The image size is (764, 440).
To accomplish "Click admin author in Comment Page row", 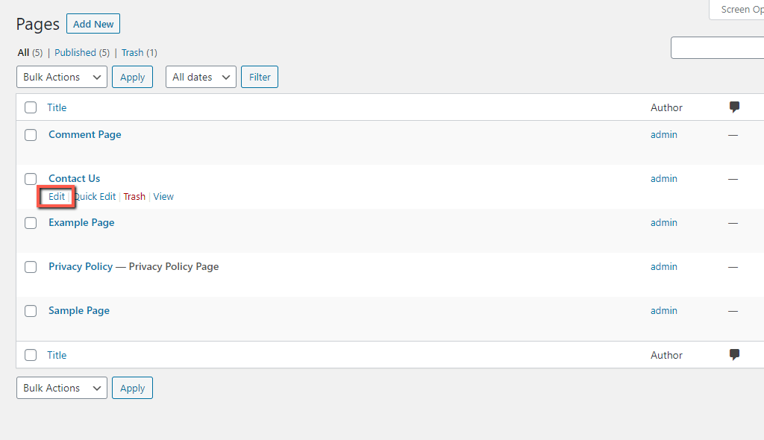I will [663, 134].
